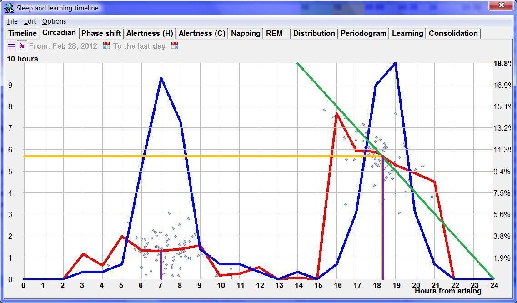Click the application icon in title bar
The image size is (517, 303).
click(9, 8)
